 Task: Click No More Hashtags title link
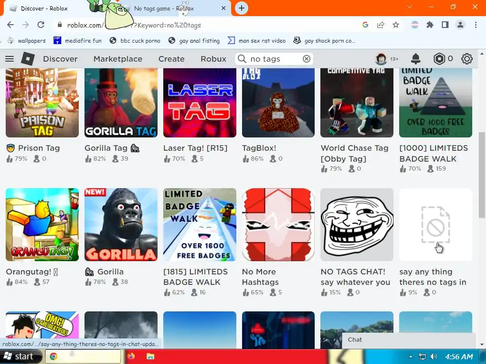coord(261,277)
